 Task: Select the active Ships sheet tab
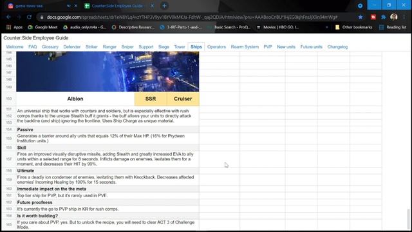pyautogui.click(x=196, y=47)
